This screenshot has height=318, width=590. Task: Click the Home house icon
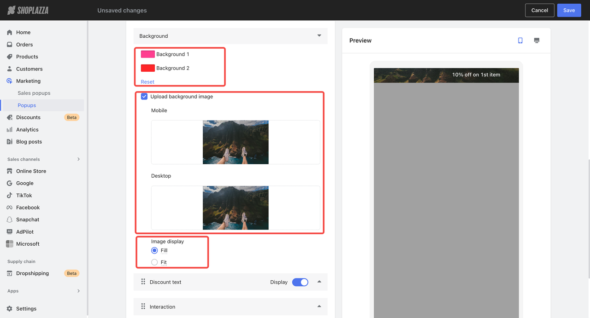click(10, 32)
